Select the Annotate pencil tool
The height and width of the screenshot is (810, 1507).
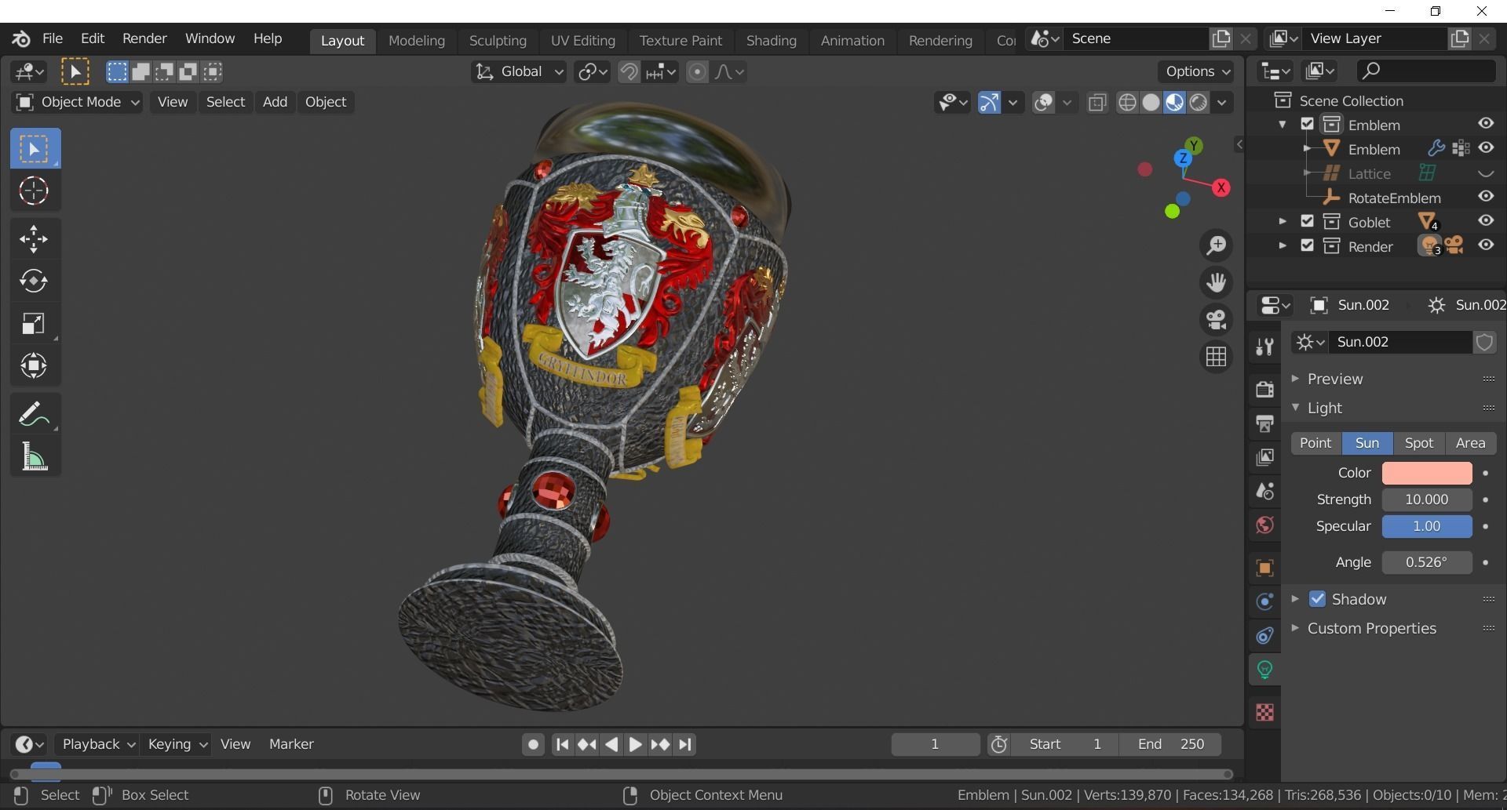35,414
